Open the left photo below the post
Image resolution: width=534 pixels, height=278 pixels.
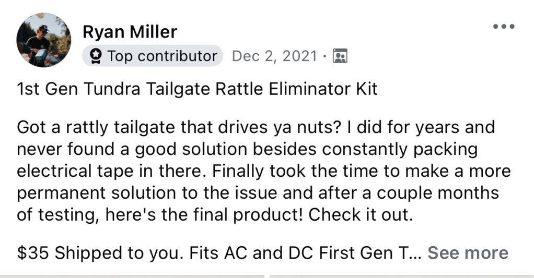pyautogui.click(x=132, y=276)
